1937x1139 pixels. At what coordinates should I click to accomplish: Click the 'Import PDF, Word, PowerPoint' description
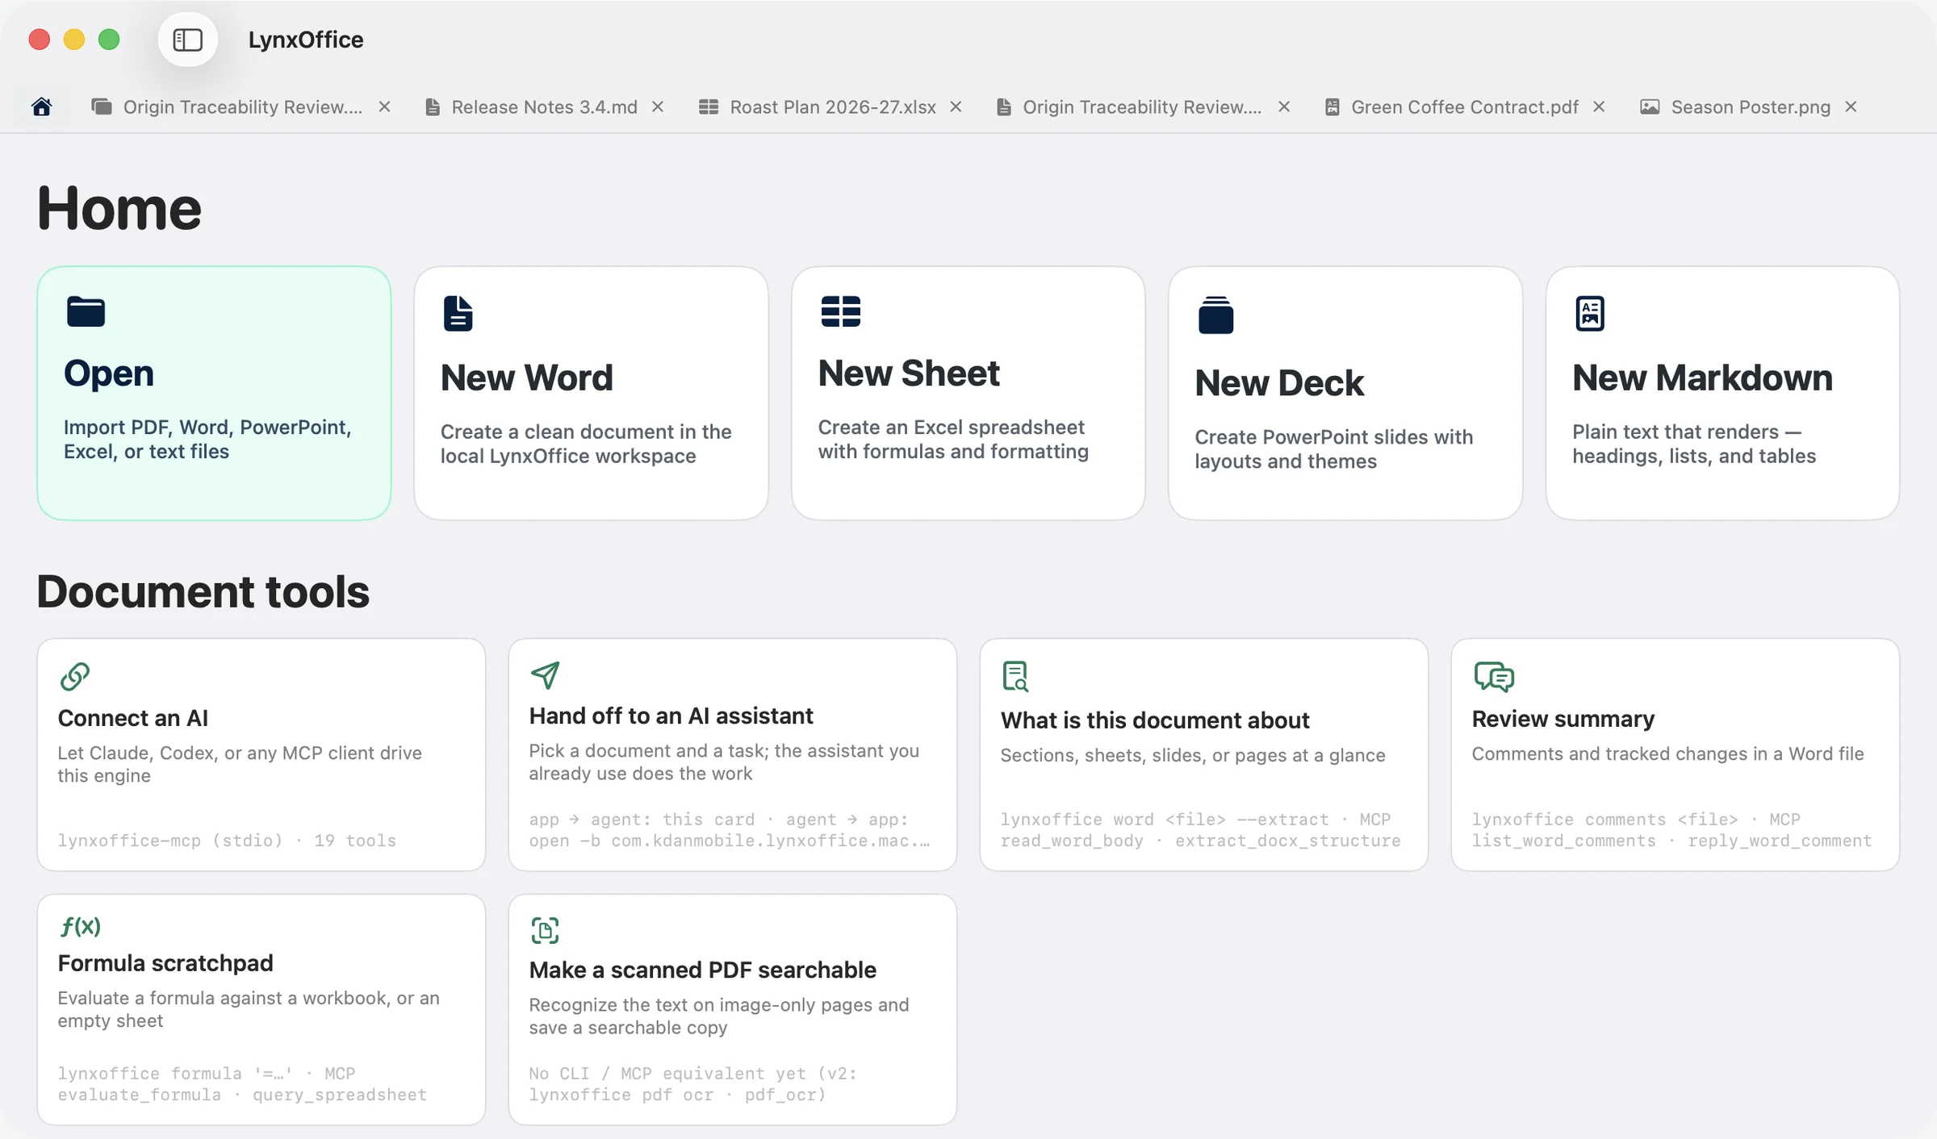click(x=207, y=440)
